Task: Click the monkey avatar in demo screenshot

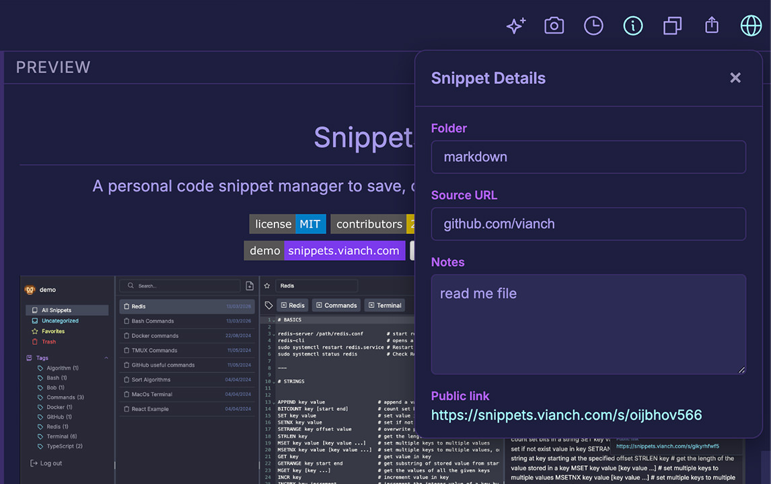Action: (30, 290)
